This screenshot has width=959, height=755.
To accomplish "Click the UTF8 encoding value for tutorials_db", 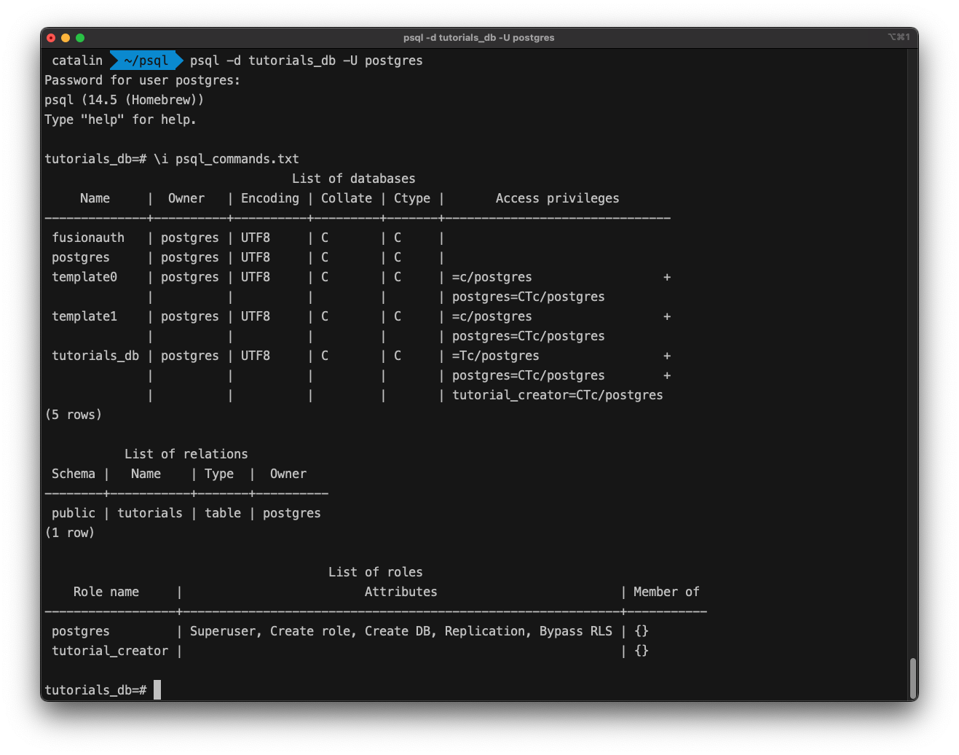I will [255, 355].
